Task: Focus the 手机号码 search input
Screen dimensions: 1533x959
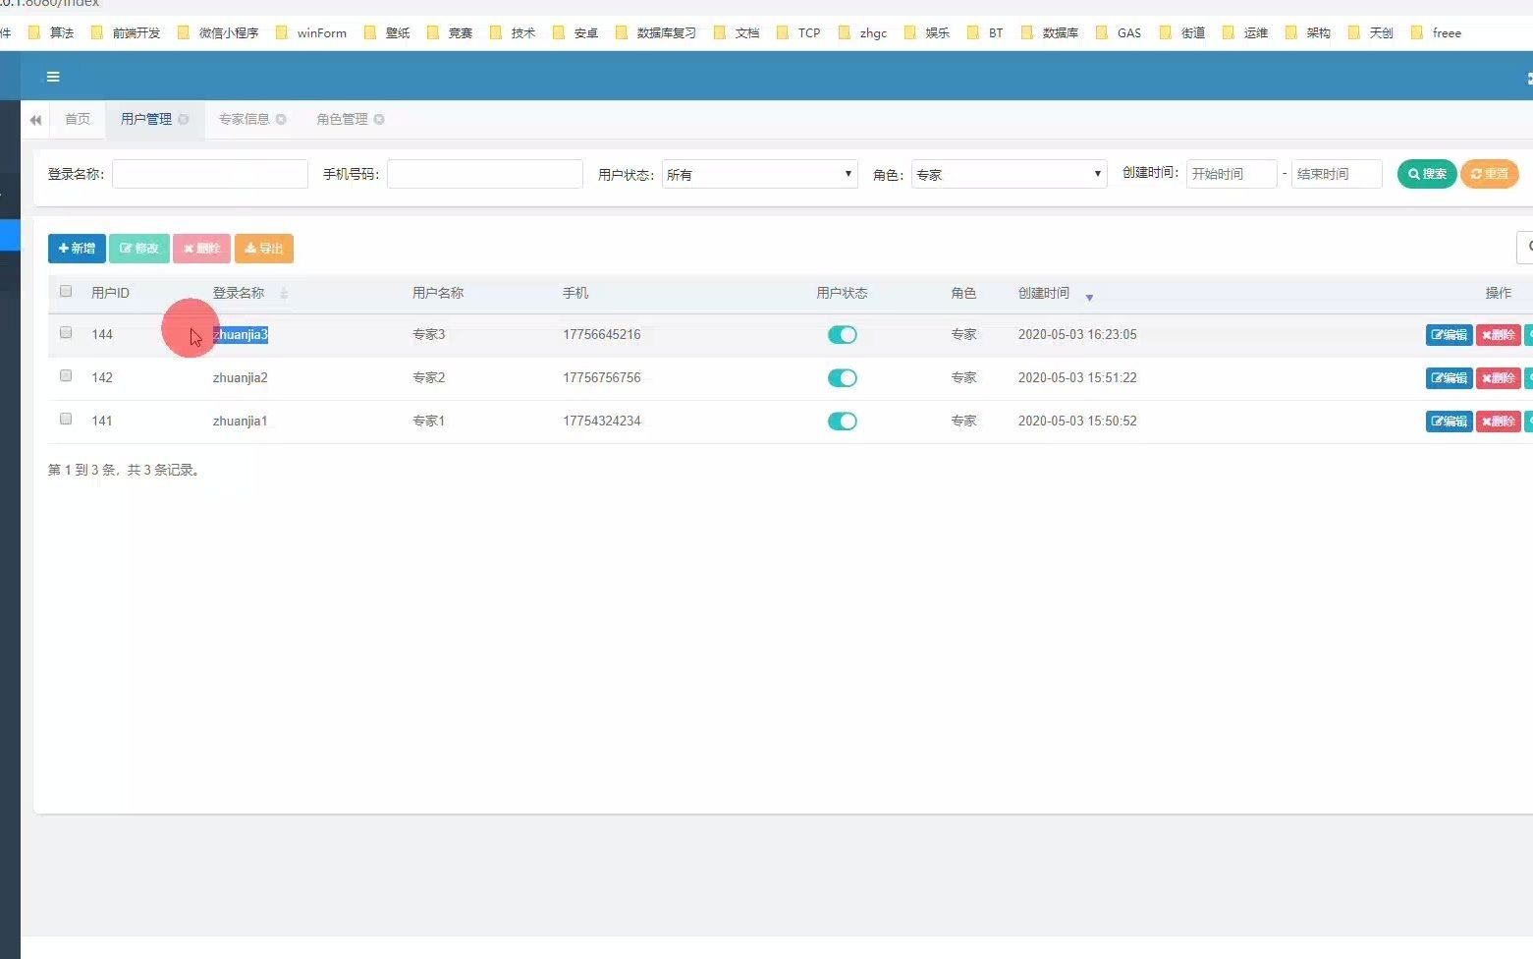Action: pos(485,174)
